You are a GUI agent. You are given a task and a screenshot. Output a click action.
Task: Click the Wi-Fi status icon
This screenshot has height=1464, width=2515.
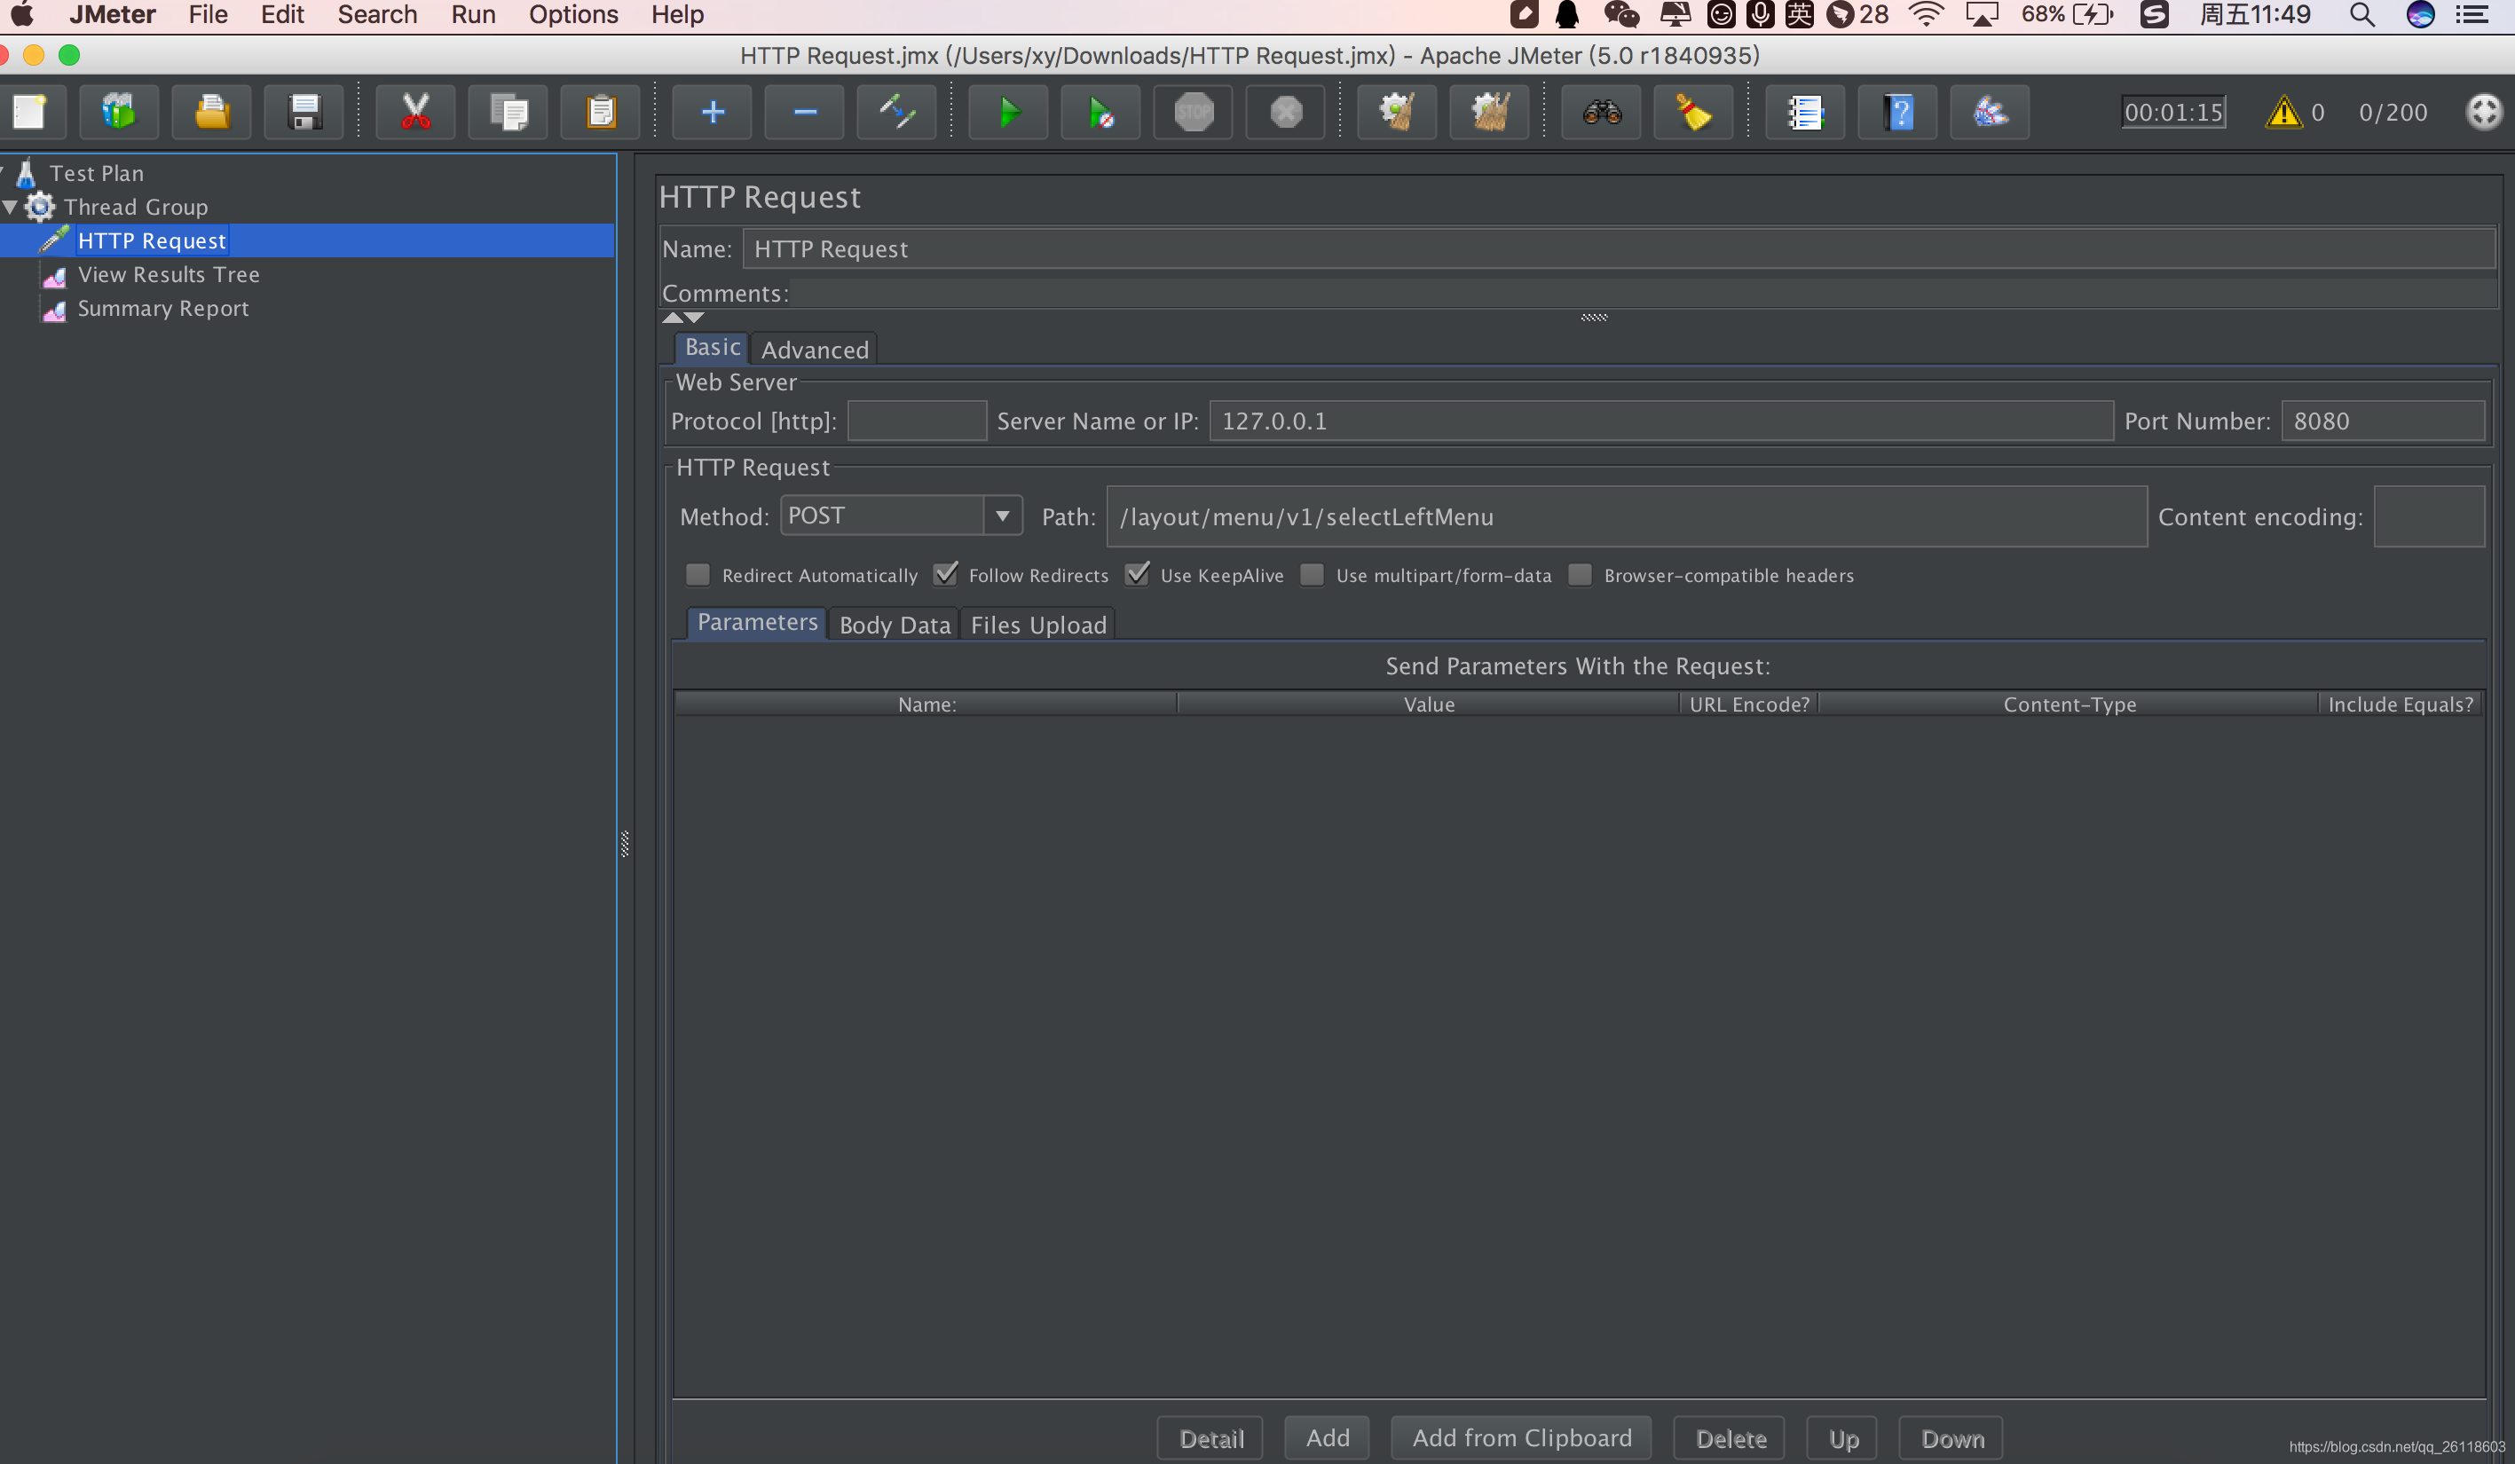point(1926,14)
